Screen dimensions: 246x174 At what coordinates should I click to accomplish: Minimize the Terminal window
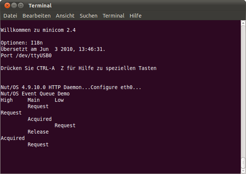tap(14, 6)
